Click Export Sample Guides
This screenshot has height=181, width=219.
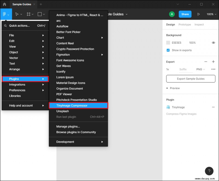[x=191, y=79]
